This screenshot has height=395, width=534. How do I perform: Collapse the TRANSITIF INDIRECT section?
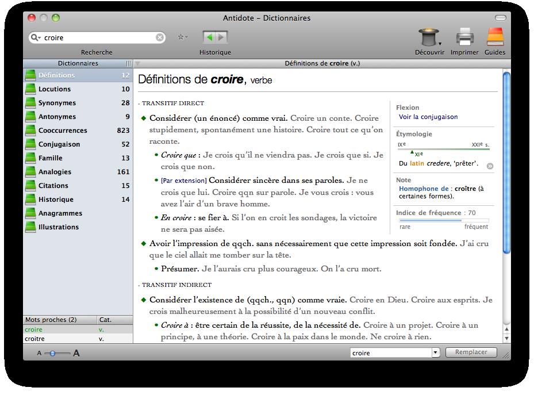(x=139, y=285)
